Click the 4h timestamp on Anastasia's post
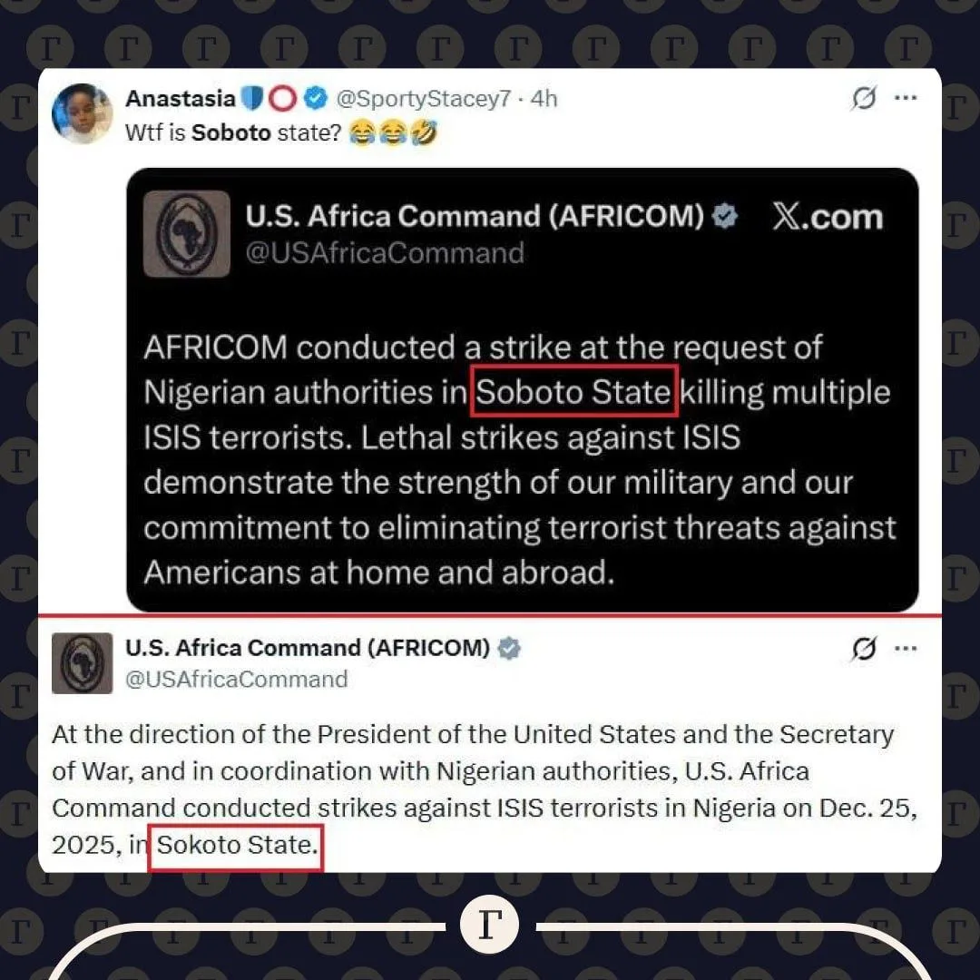The height and width of the screenshot is (980, 980). pyautogui.click(x=544, y=98)
